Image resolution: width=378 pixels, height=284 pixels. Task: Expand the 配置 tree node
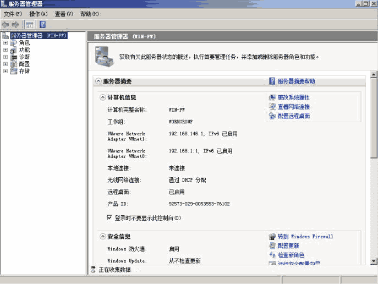pos(6,64)
